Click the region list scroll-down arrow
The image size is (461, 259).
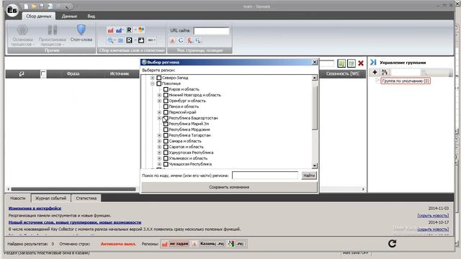point(315,165)
